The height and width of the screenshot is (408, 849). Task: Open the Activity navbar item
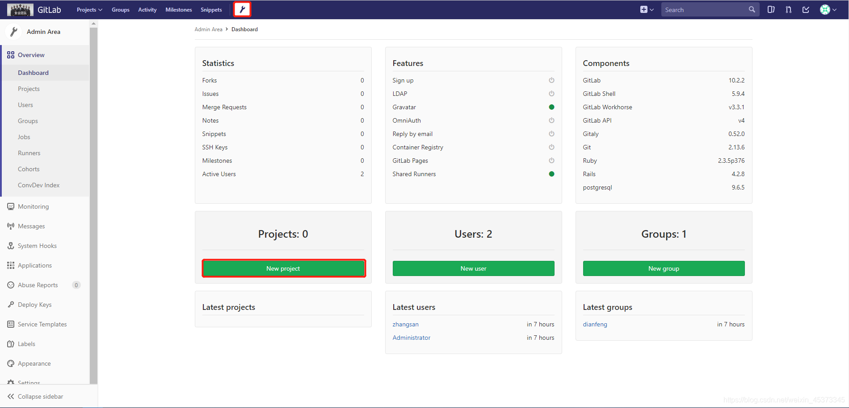point(147,10)
